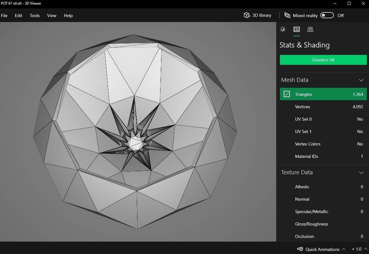Select the Gloss/Roughness texture row

[x=323, y=224]
